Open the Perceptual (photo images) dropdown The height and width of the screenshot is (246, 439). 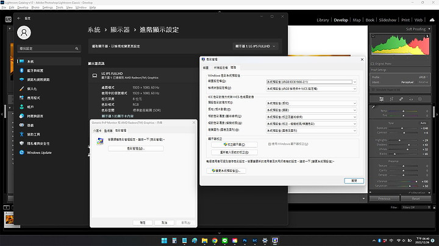(312, 110)
